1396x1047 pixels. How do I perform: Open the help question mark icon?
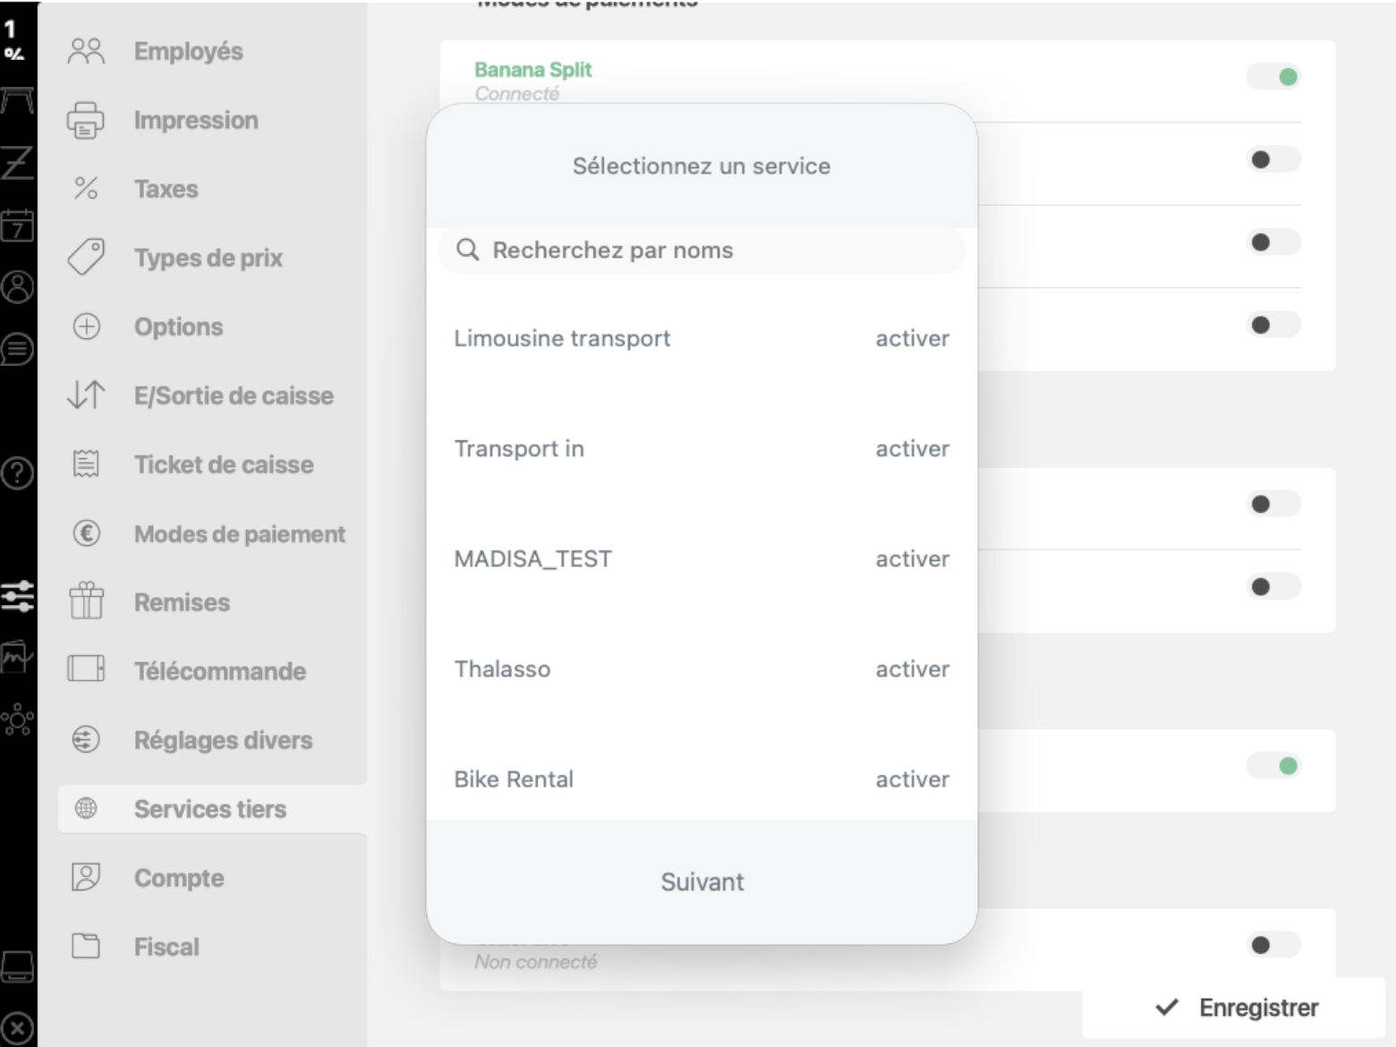[x=18, y=474]
